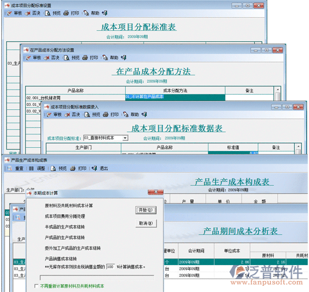Click 否决 icon in 在产品成本分配方法设置 toolbar
309x292 pixels.
click(x=47, y=58)
